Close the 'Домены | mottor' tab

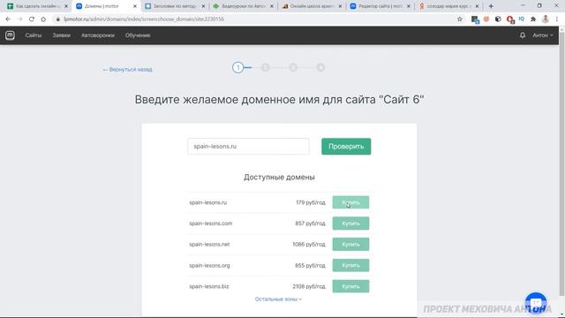pos(135,6)
